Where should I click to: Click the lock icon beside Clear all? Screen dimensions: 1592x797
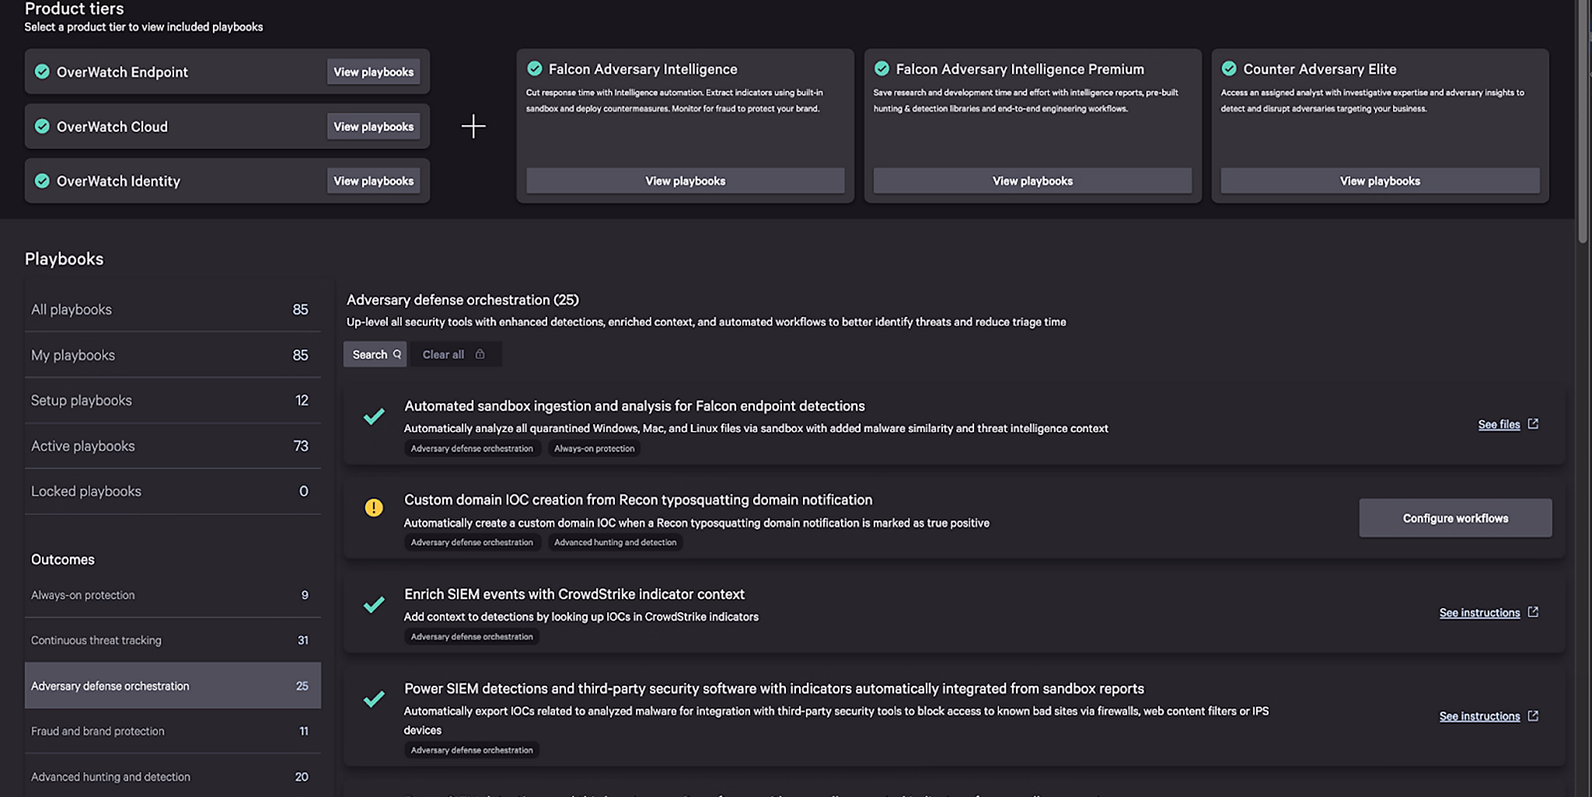[480, 354]
